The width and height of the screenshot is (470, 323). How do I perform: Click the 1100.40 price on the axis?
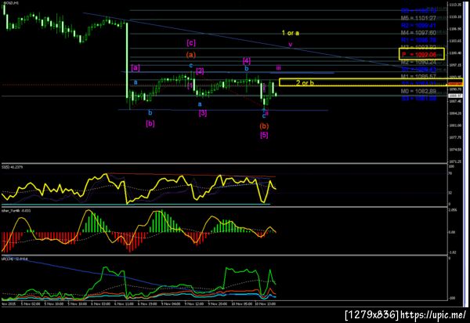[455, 53]
